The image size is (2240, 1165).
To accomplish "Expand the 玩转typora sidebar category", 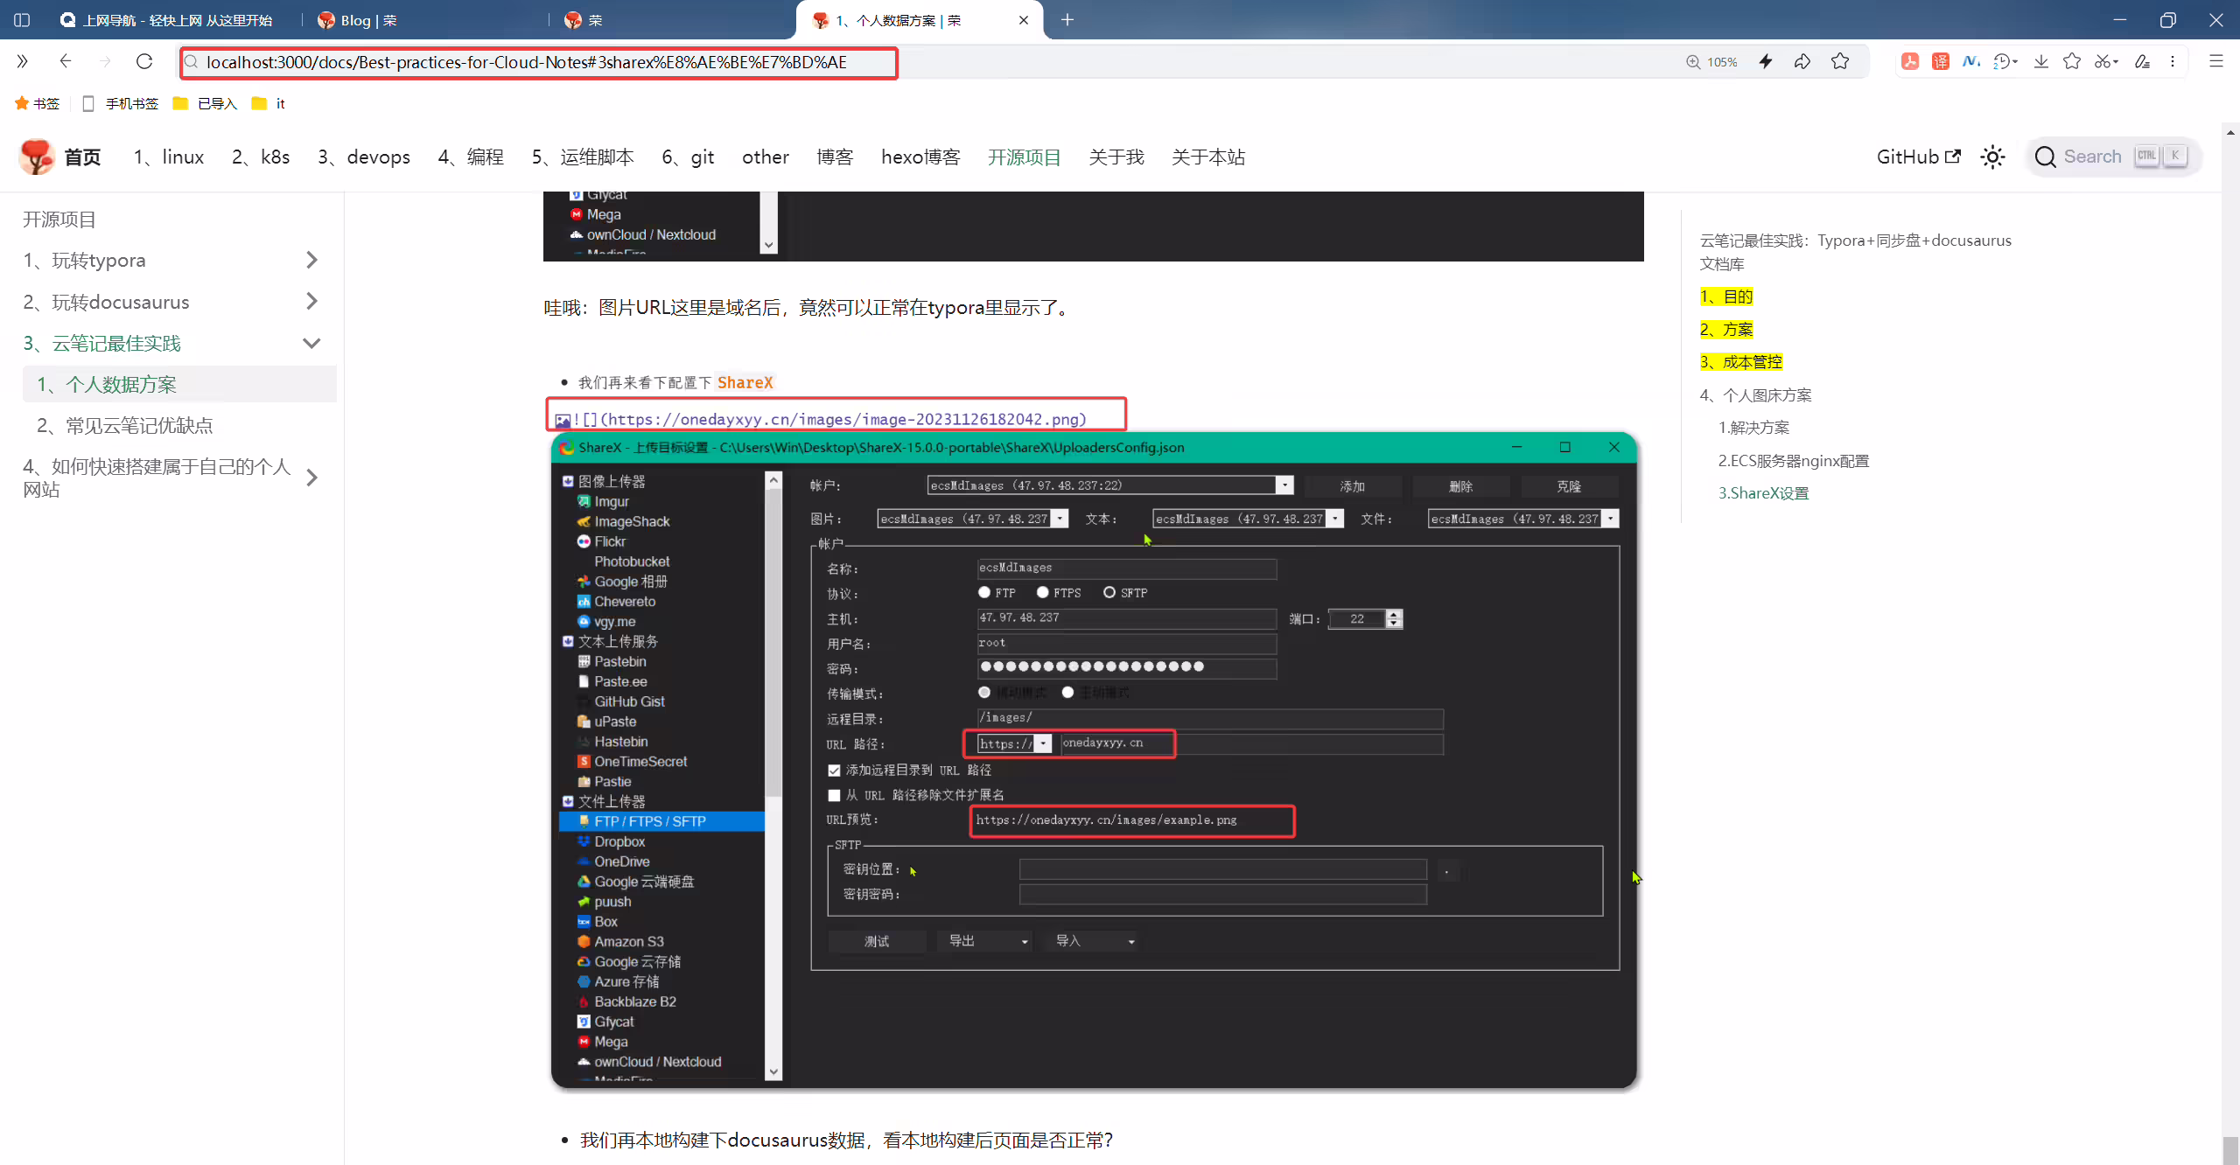I will pyautogui.click(x=311, y=260).
